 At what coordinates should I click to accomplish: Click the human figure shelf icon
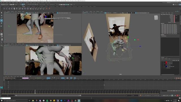pyautogui.click(x=17, y=8)
